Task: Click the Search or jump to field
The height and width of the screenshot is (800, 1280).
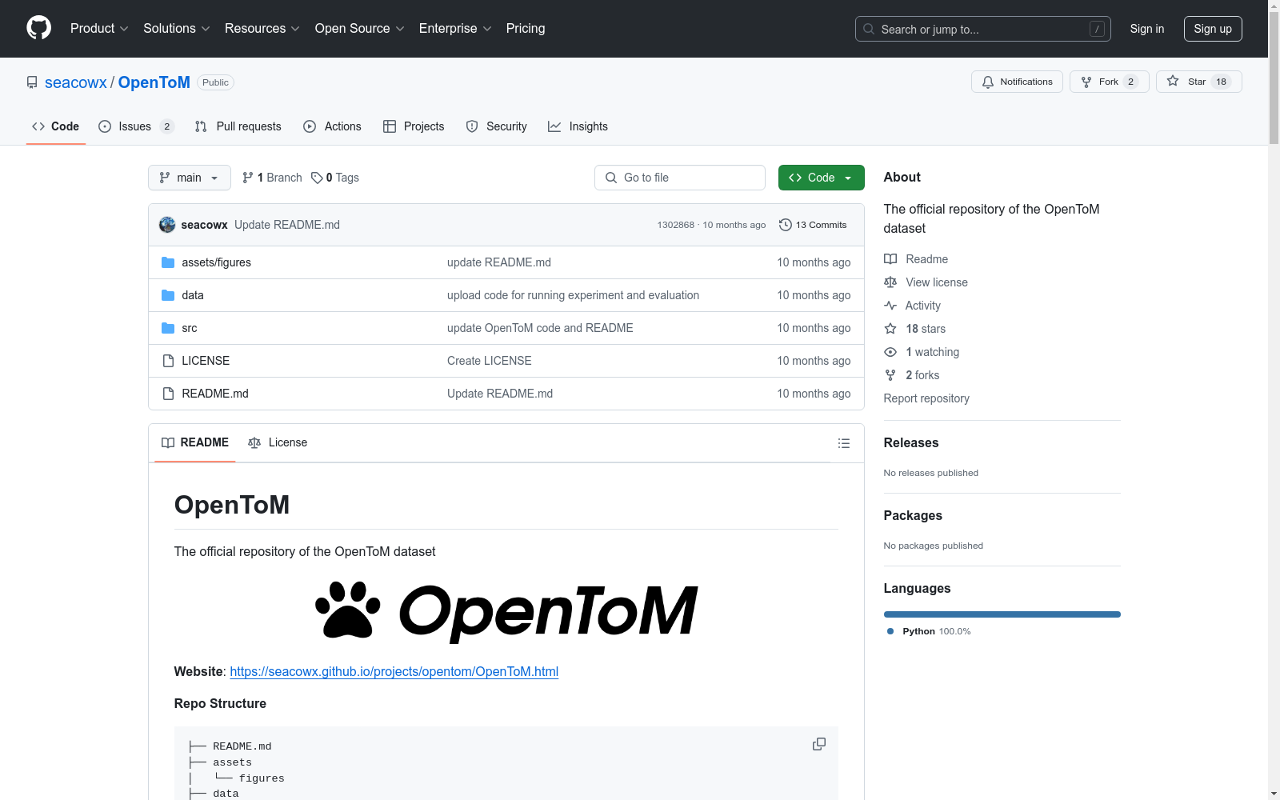Action: (x=983, y=29)
